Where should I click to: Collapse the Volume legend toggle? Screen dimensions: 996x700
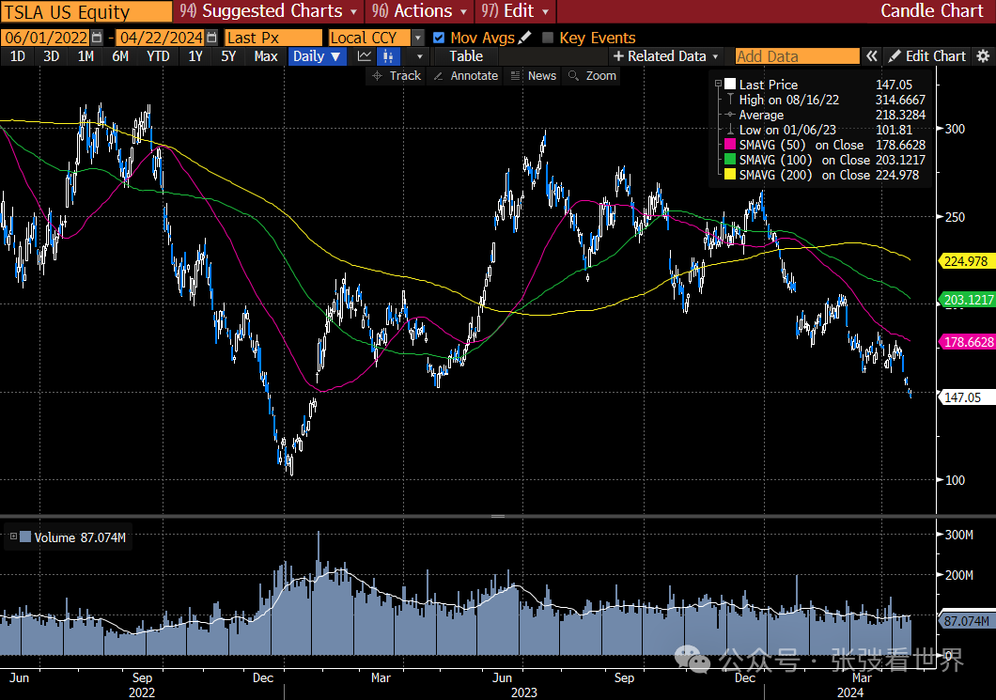[13, 537]
